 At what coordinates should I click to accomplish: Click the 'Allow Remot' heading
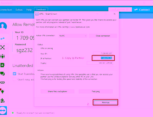coord(23,24)
